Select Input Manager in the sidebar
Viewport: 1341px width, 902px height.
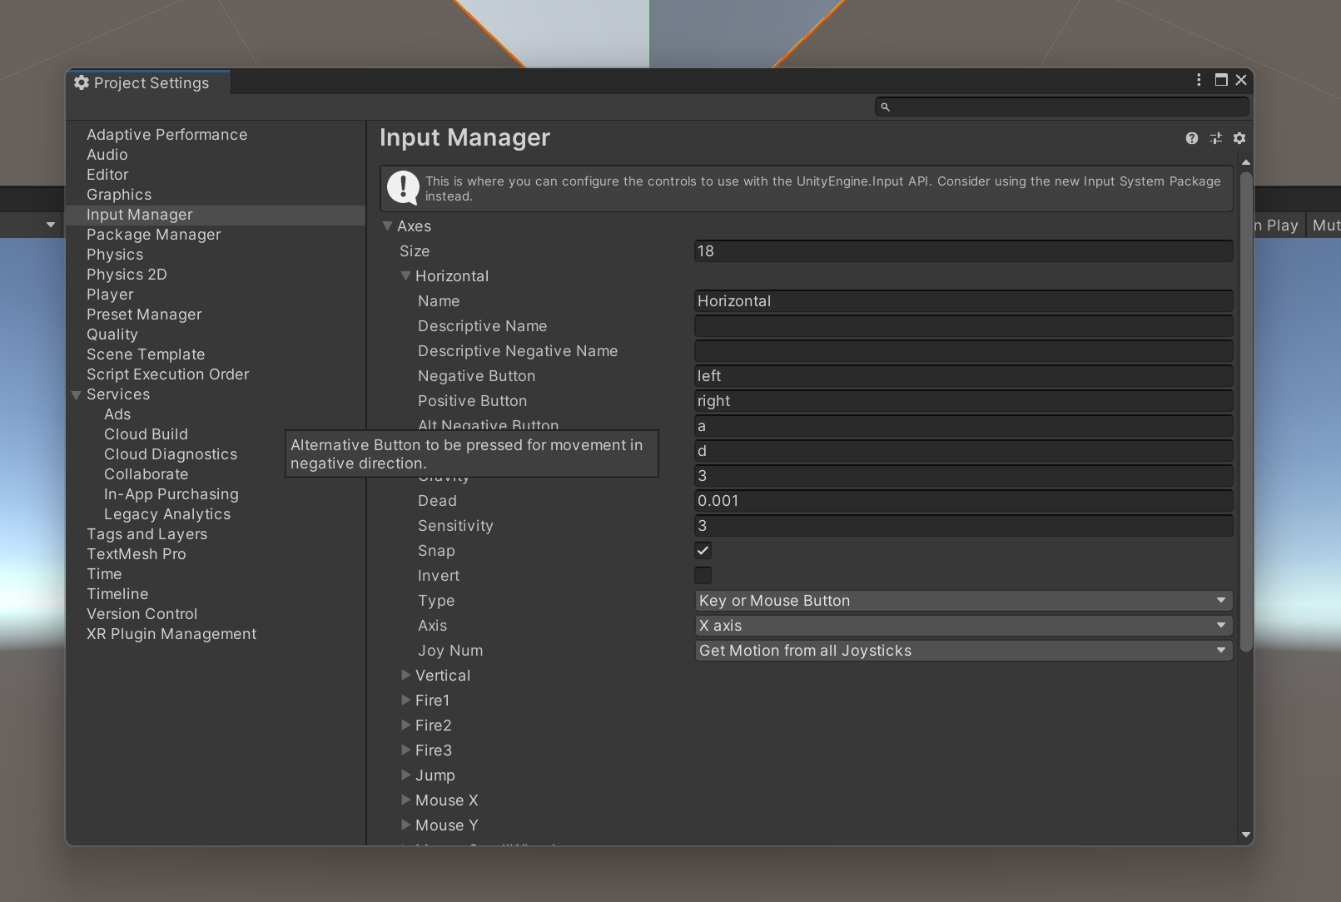tap(216, 215)
